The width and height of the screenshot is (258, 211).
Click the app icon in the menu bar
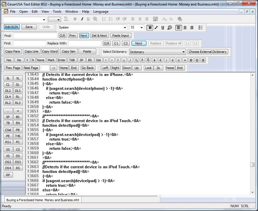(6, 12)
